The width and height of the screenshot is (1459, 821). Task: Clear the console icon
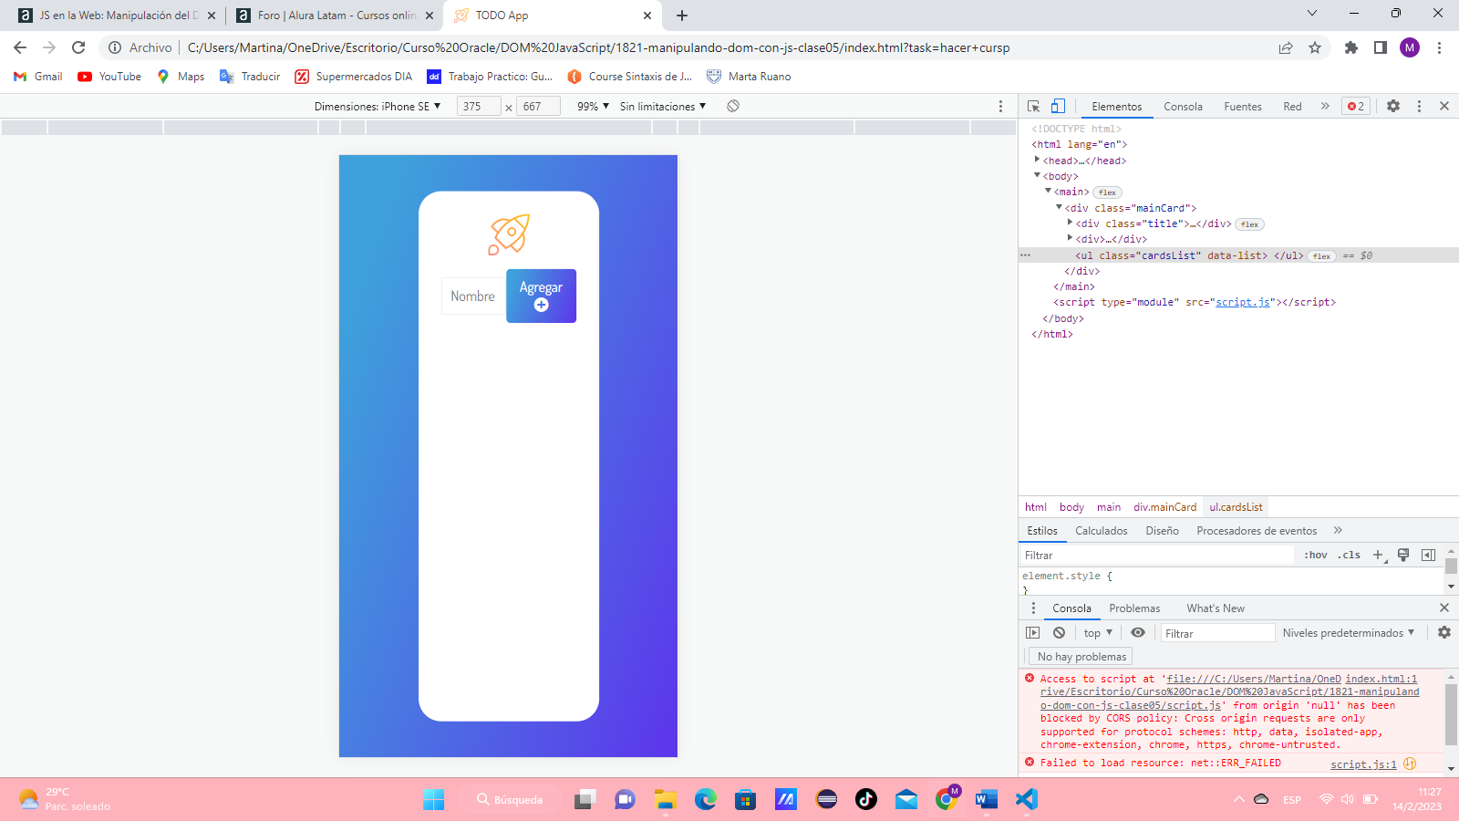tap(1059, 632)
